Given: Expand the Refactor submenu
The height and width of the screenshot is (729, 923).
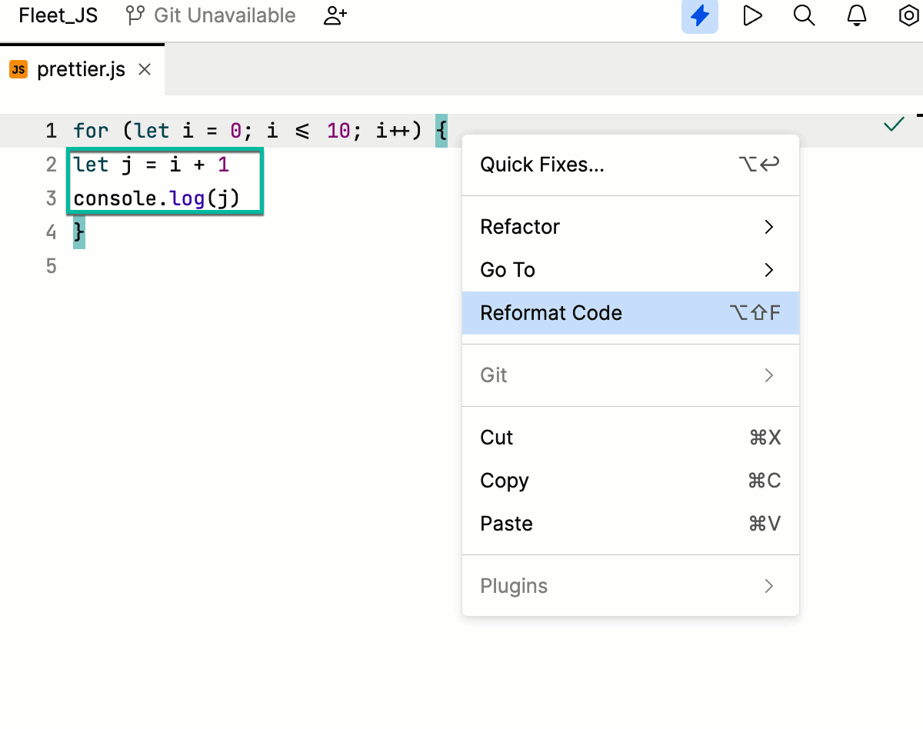Looking at the screenshot, I should tap(519, 227).
